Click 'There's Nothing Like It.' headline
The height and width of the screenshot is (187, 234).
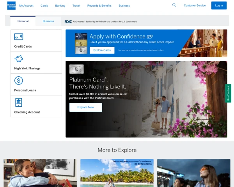coord(98,86)
